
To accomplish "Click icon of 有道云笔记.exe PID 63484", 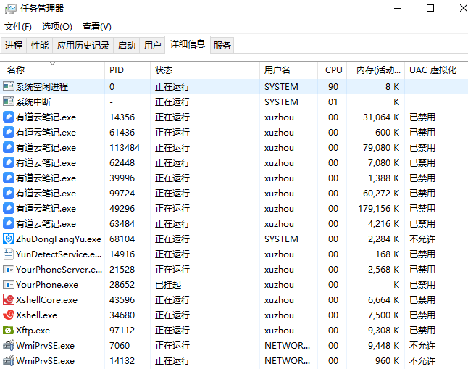I will pos(9,223).
